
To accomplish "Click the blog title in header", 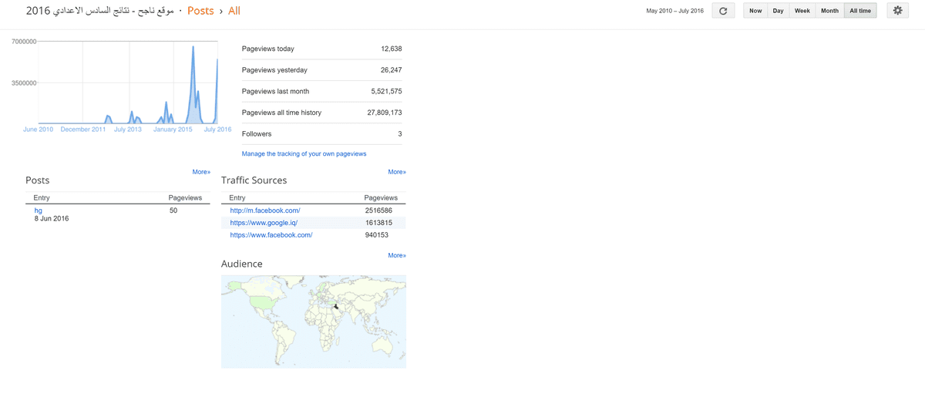I will pyautogui.click(x=99, y=11).
